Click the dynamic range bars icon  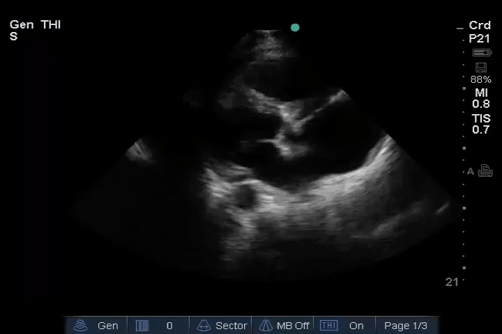(x=142, y=326)
